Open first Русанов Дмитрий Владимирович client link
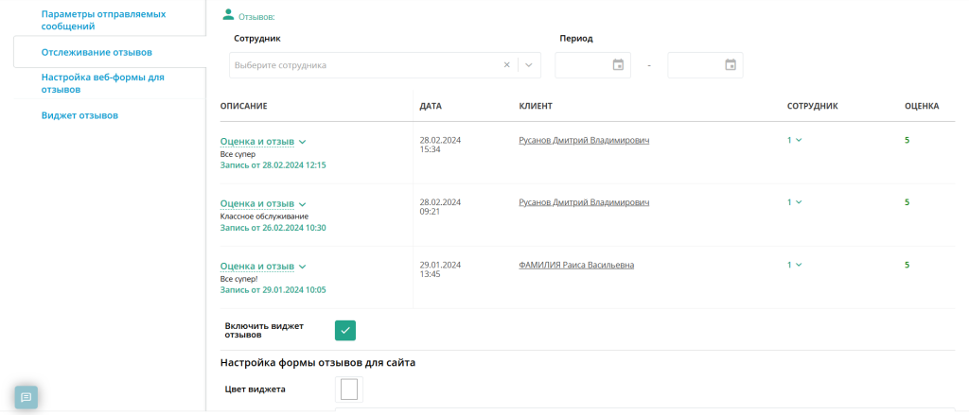The image size is (969, 415). coord(585,140)
